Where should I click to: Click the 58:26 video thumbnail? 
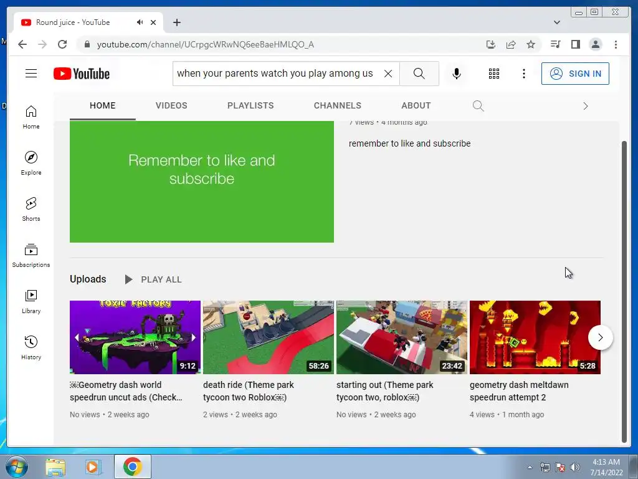click(269, 337)
